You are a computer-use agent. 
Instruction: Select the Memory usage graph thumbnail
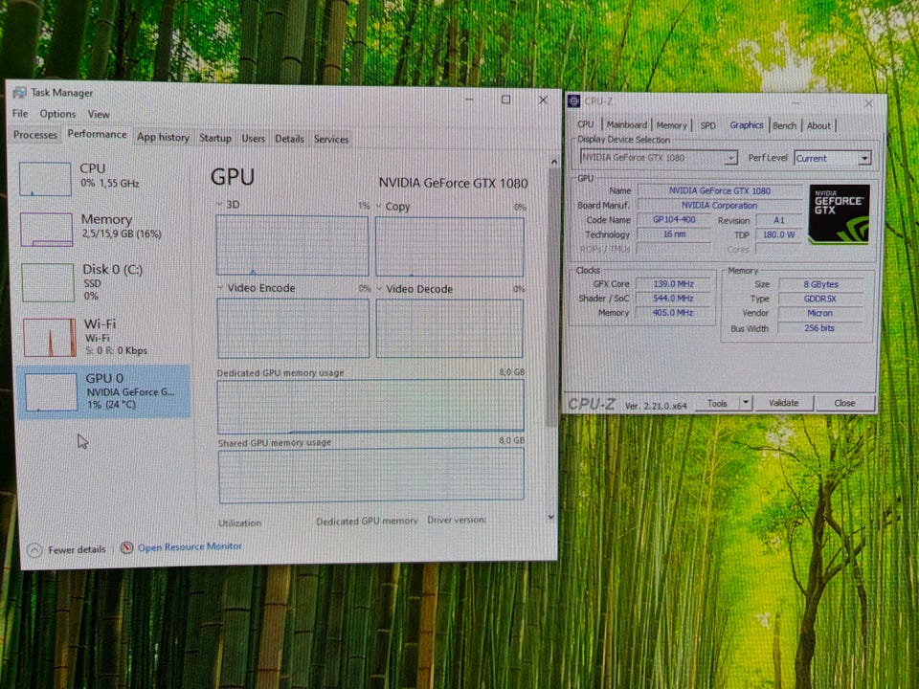pos(46,229)
